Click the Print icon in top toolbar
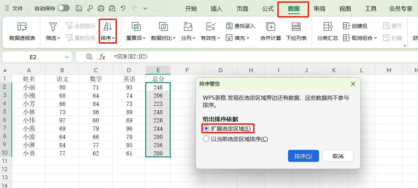 click(x=101, y=8)
